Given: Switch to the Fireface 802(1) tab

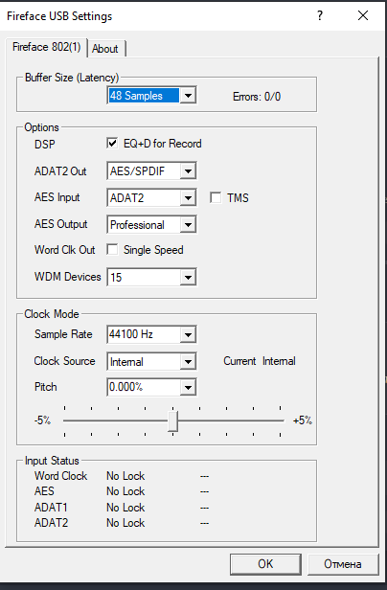Looking at the screenshot, I should 46,47.
